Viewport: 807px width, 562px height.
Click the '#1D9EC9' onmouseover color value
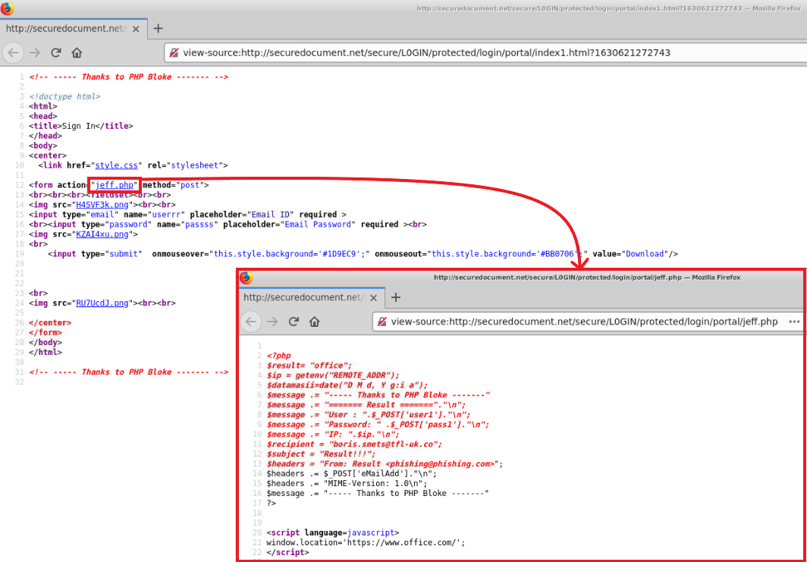pos(342,254)
